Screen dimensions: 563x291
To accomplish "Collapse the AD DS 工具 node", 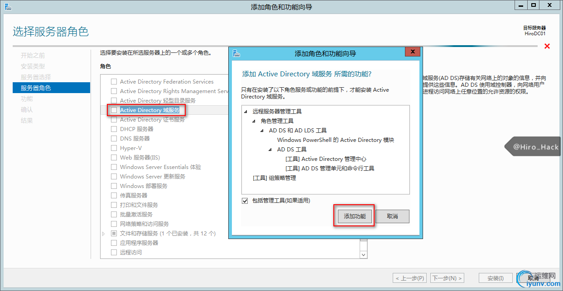I will tap(270, 150).
